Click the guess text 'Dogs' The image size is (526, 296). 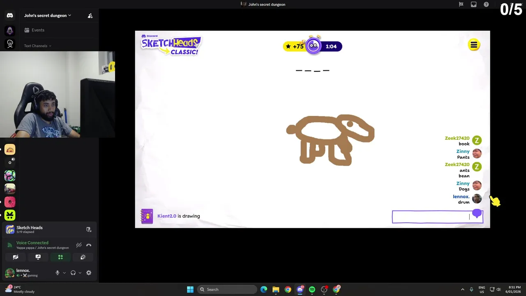464,189
